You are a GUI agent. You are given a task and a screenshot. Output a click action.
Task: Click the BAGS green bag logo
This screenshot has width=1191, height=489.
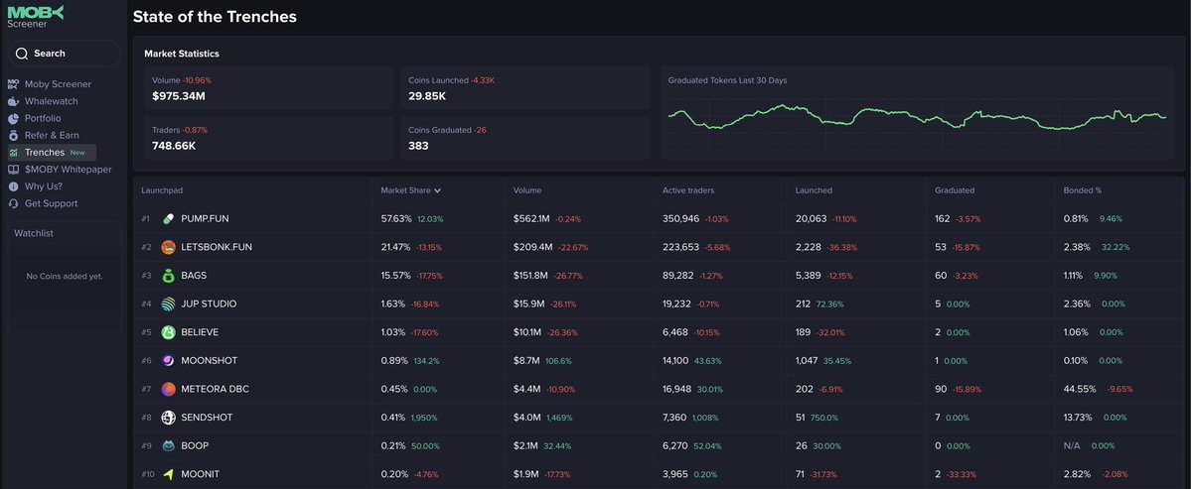[x=168, y=275]
